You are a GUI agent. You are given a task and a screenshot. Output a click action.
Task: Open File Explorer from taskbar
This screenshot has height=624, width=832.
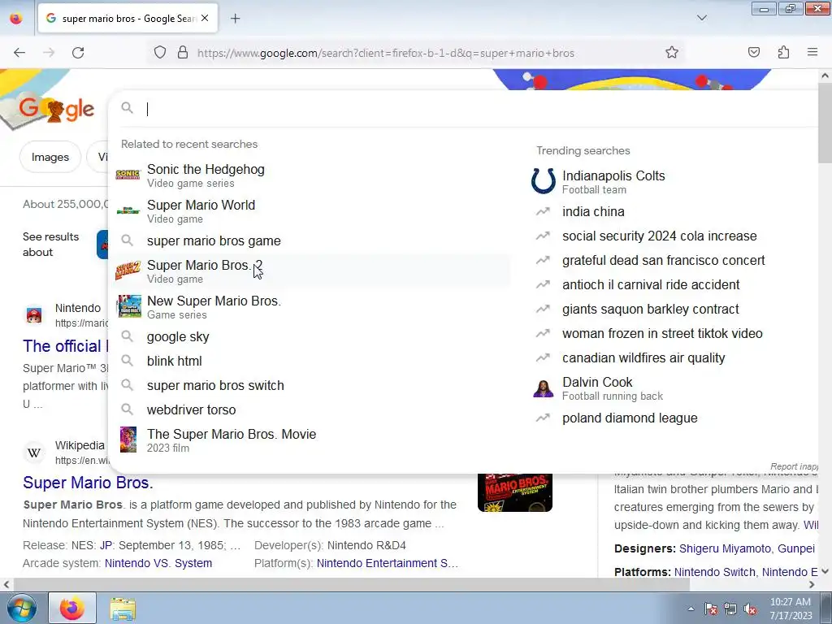tap(123, 609)
